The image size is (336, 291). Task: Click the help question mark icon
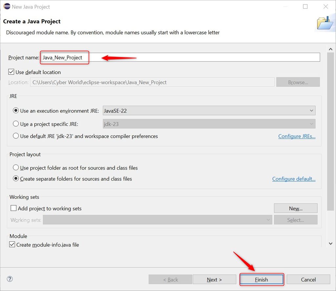click(10, 279)
